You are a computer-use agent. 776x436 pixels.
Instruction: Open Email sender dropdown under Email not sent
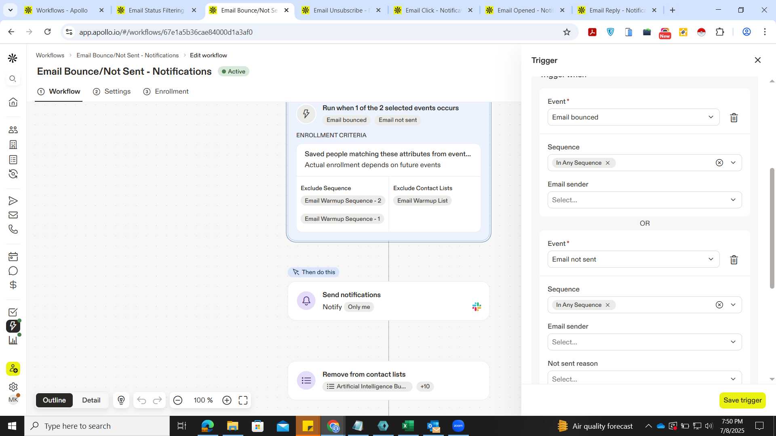[645, 342]
